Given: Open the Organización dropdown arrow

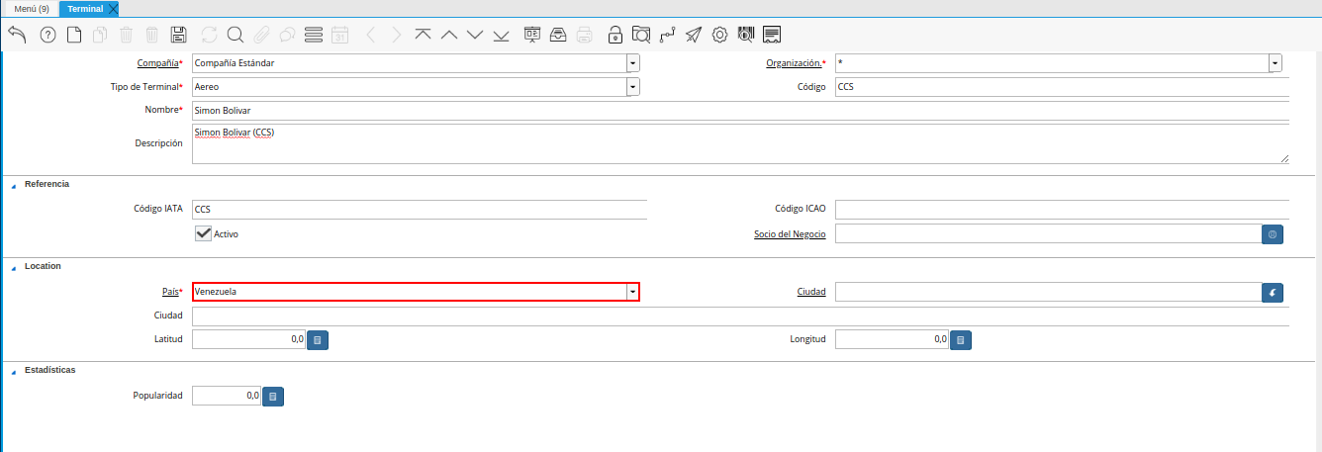Looking at the screenshot, I should 1275,62.
